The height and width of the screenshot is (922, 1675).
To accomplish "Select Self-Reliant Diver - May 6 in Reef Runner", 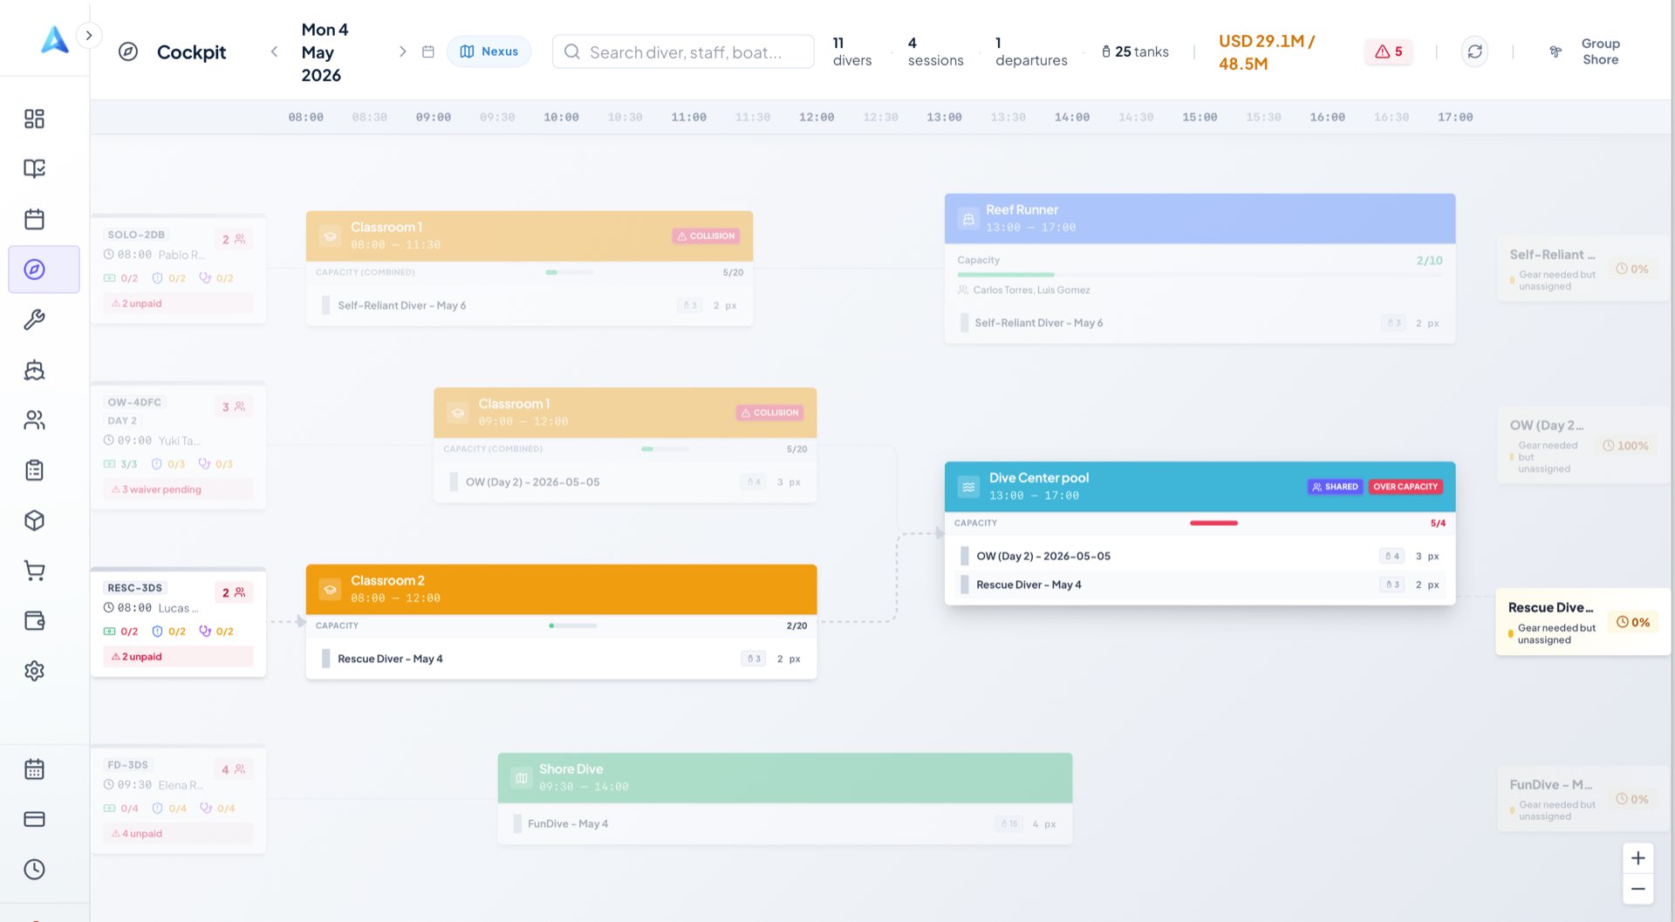I will pyautogui.click(x=1200, y=323).
